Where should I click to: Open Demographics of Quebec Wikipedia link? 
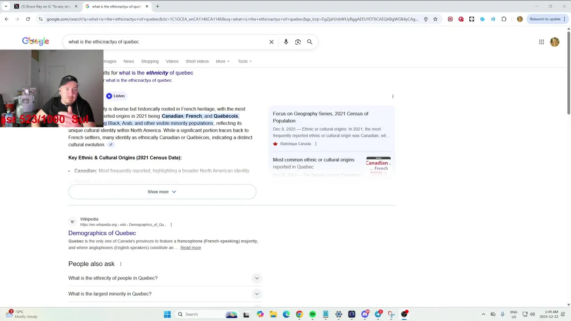pos(102,233)
